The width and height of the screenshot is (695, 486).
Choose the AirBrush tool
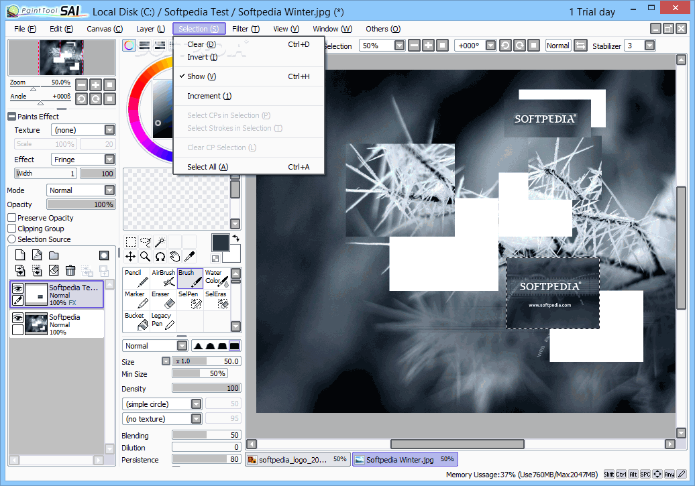click(164, 278)
